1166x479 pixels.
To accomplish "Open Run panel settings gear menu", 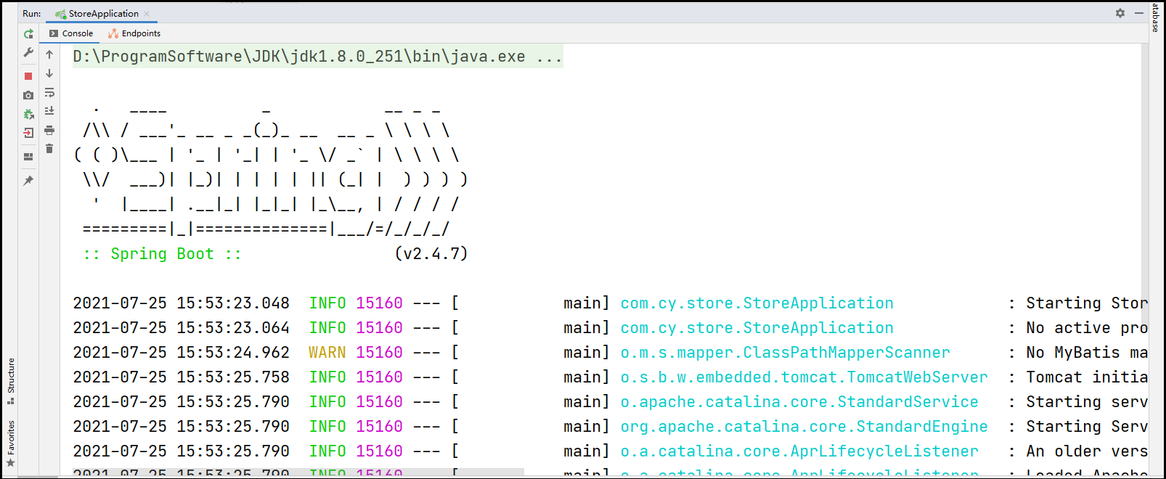I will tap(1120, 13).
